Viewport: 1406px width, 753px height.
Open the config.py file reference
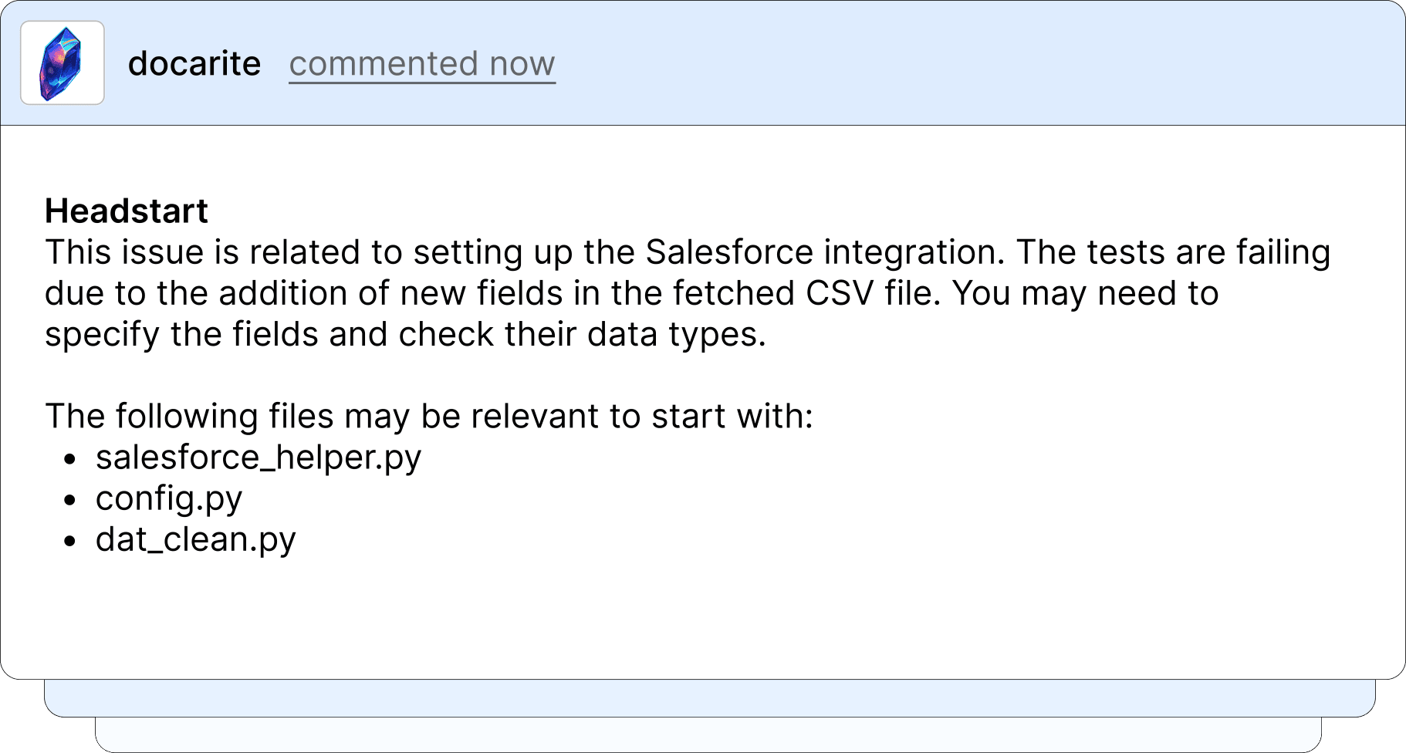point(169,498)
